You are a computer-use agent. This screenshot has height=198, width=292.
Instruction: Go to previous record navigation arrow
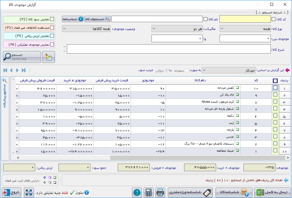(x=11, y=70)
